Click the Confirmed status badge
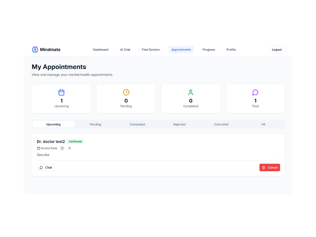Image resolution: width=316 pixels, height=237 pixels. tap(75, 142)
